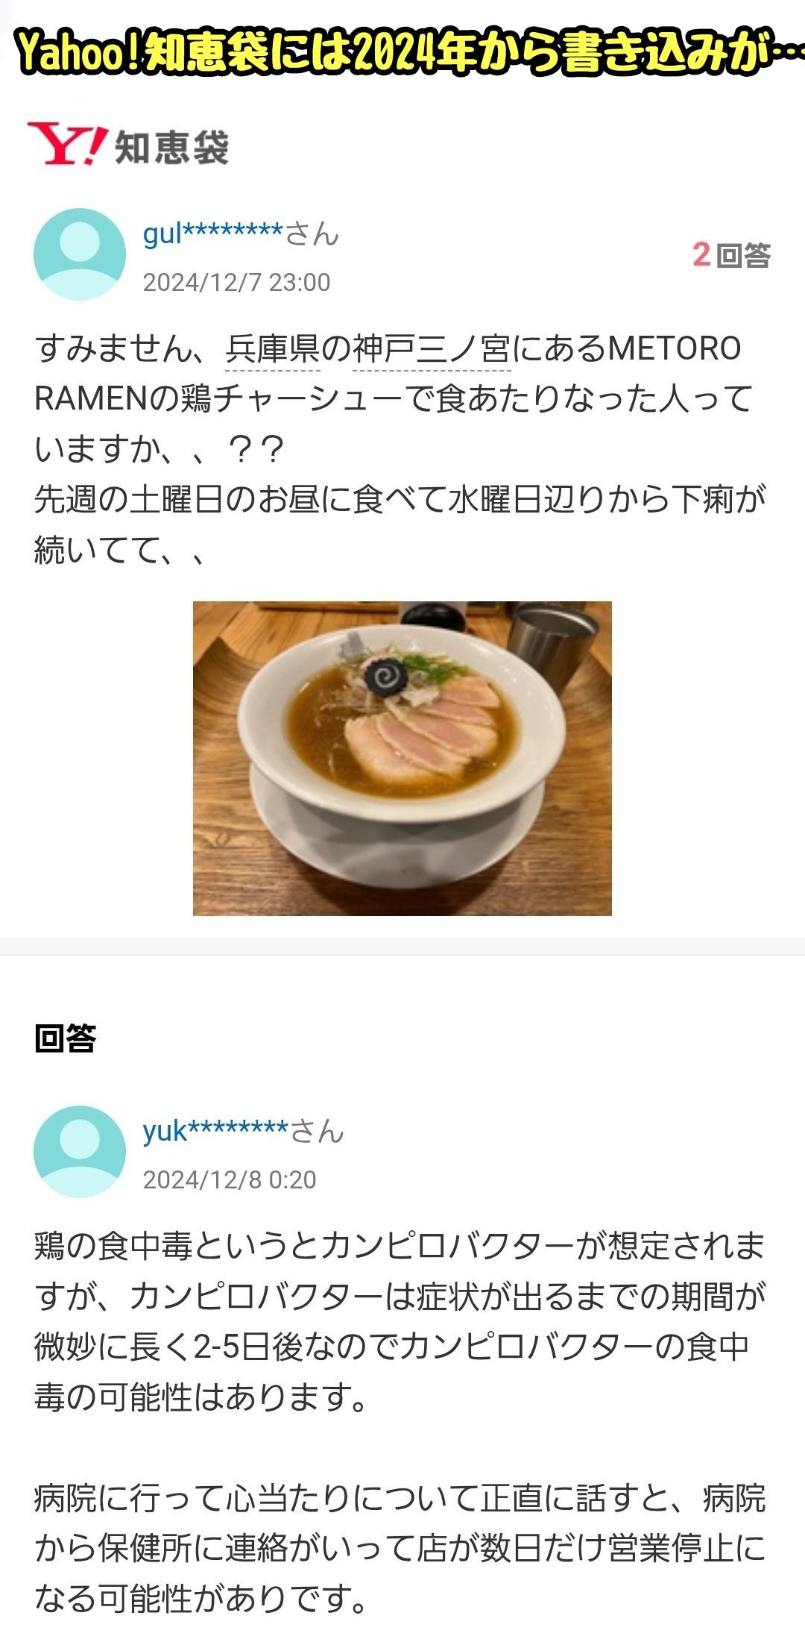Tap the questioner's profile avatar

[80, 254]
